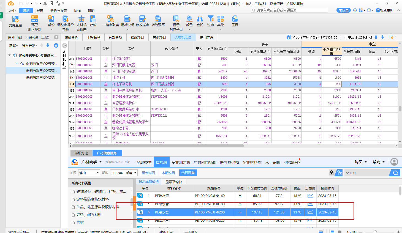Image resolution: width=402 pixels, height=233 pixels.
Task: Click the 未登录 login button
Action: click(343, 10)
